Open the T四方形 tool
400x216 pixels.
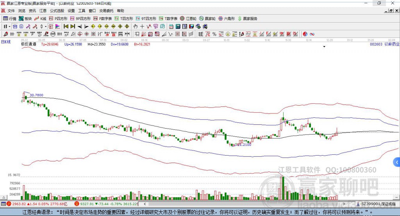124,19
